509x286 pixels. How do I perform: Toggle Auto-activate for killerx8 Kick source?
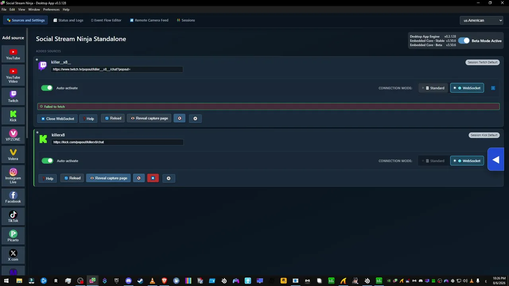[x=47, y=161]
